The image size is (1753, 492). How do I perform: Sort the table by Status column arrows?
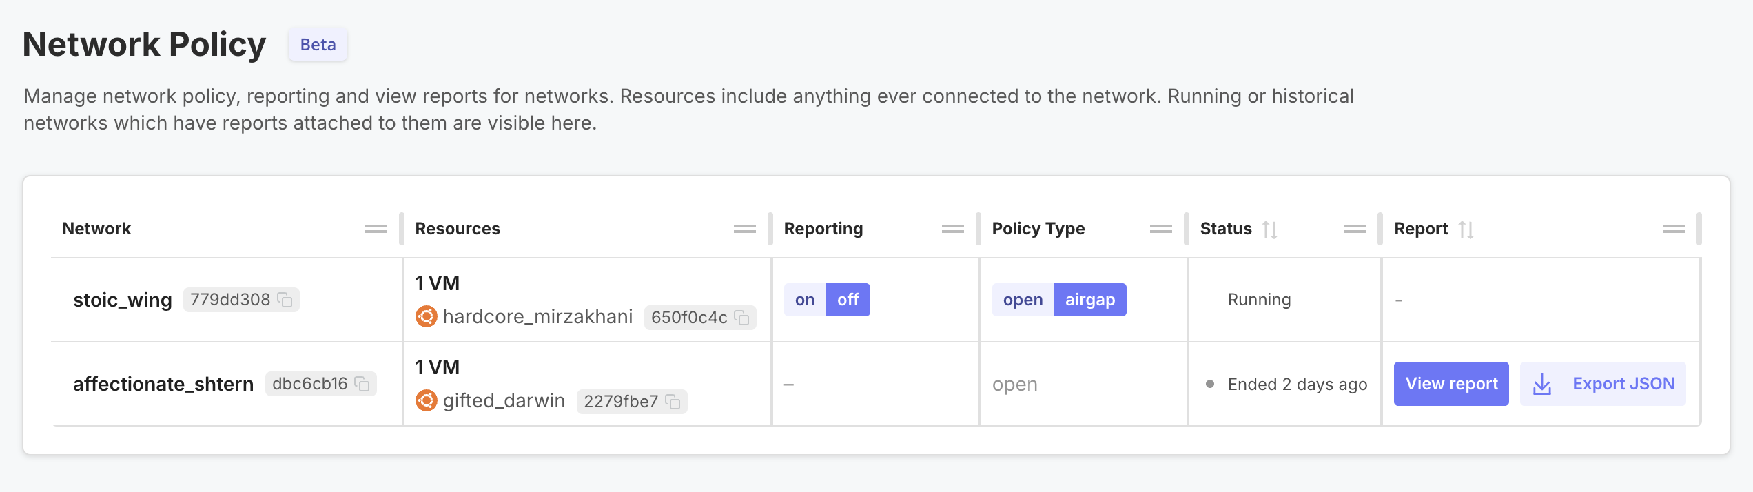pos(1269,229)
